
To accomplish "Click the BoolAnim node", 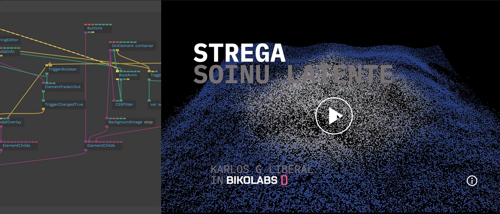I will [128, 75].
